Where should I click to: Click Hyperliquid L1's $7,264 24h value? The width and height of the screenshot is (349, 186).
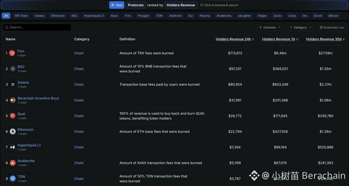(235, 147)
